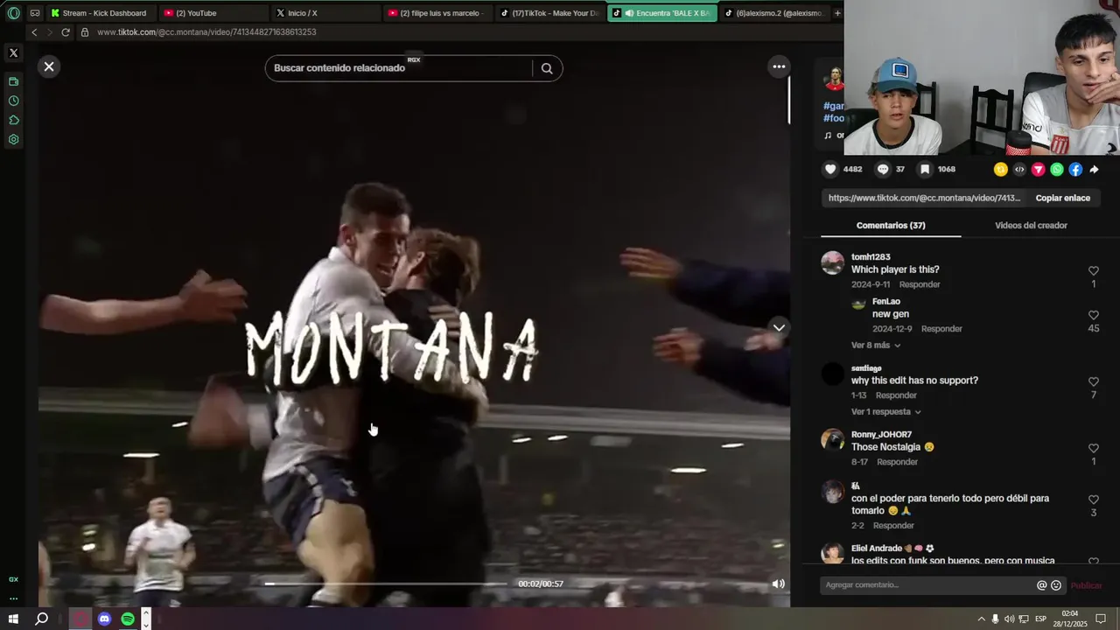
Task: Open a new browser tab with plus
Action: tap(837, 13)
